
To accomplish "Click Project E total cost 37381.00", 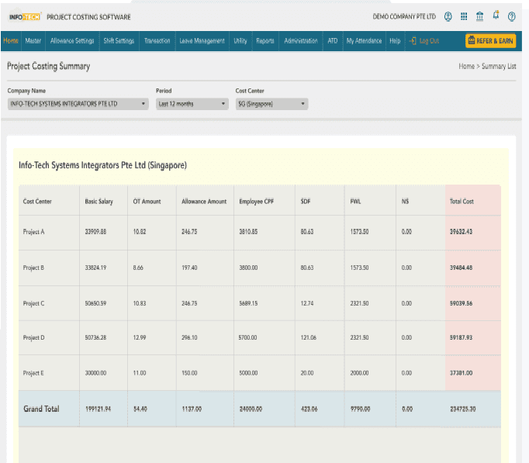I will tap(461, 373).
